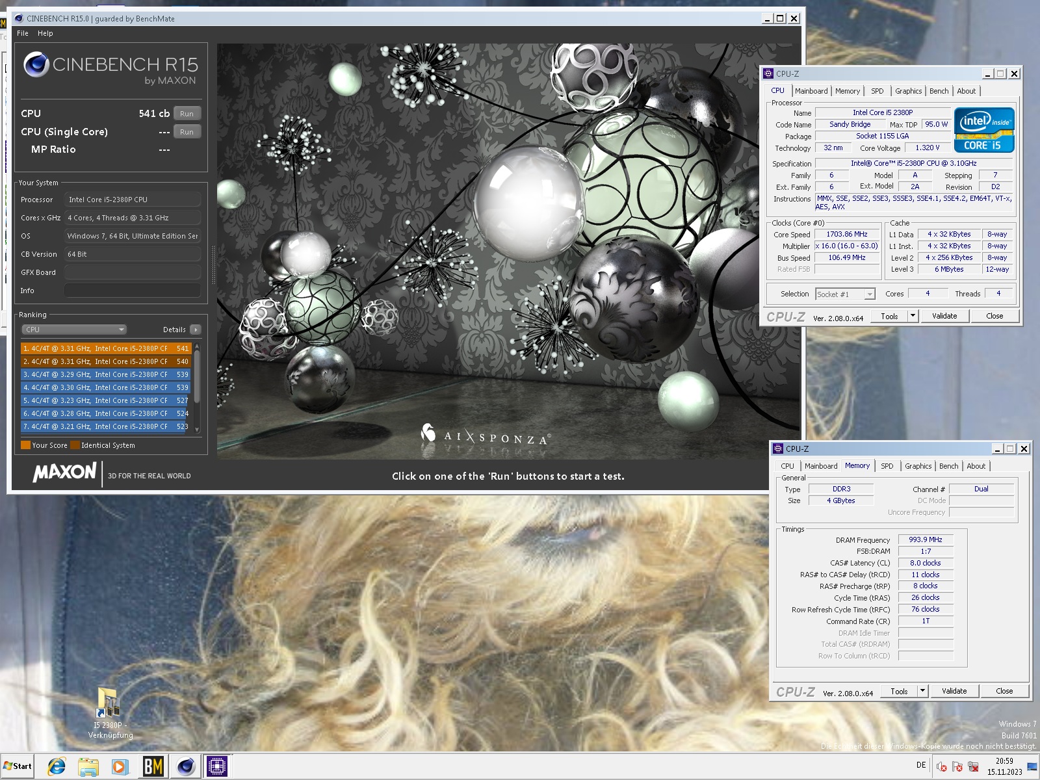Click the GFX Board field
The image size is (1040, 780).
coord(133,272)
